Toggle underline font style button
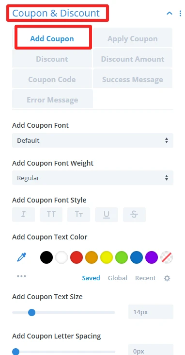Screen dimensions: 185x355 pos(107,214)
